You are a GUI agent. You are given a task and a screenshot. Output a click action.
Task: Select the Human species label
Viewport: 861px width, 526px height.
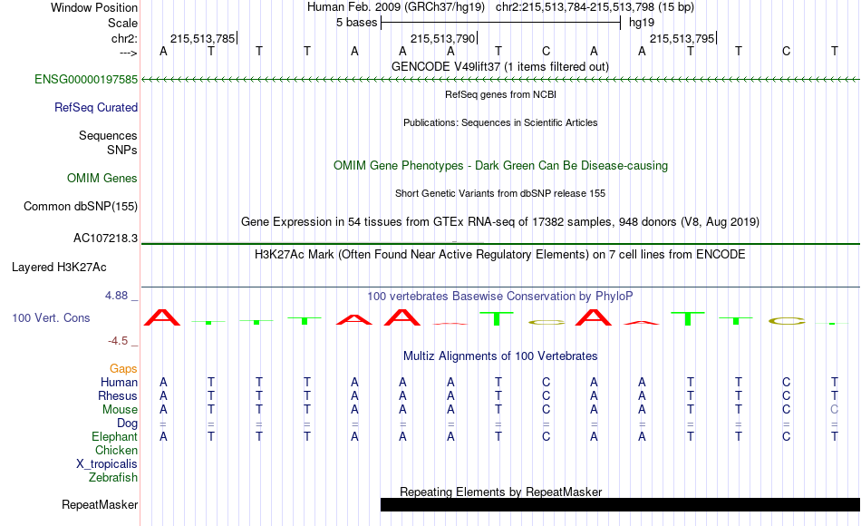119,382
